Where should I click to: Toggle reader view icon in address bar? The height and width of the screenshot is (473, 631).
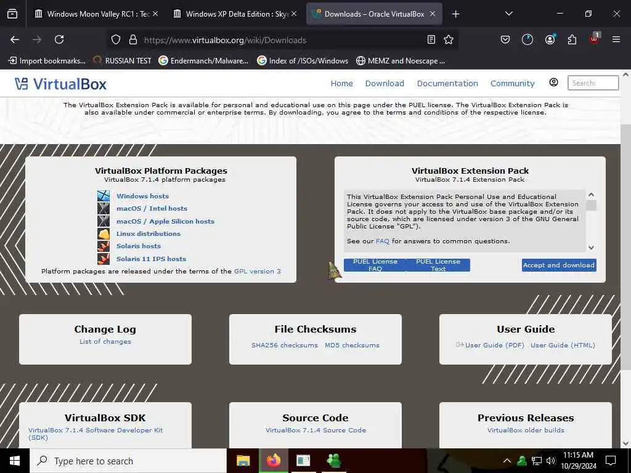pos(431,39)
